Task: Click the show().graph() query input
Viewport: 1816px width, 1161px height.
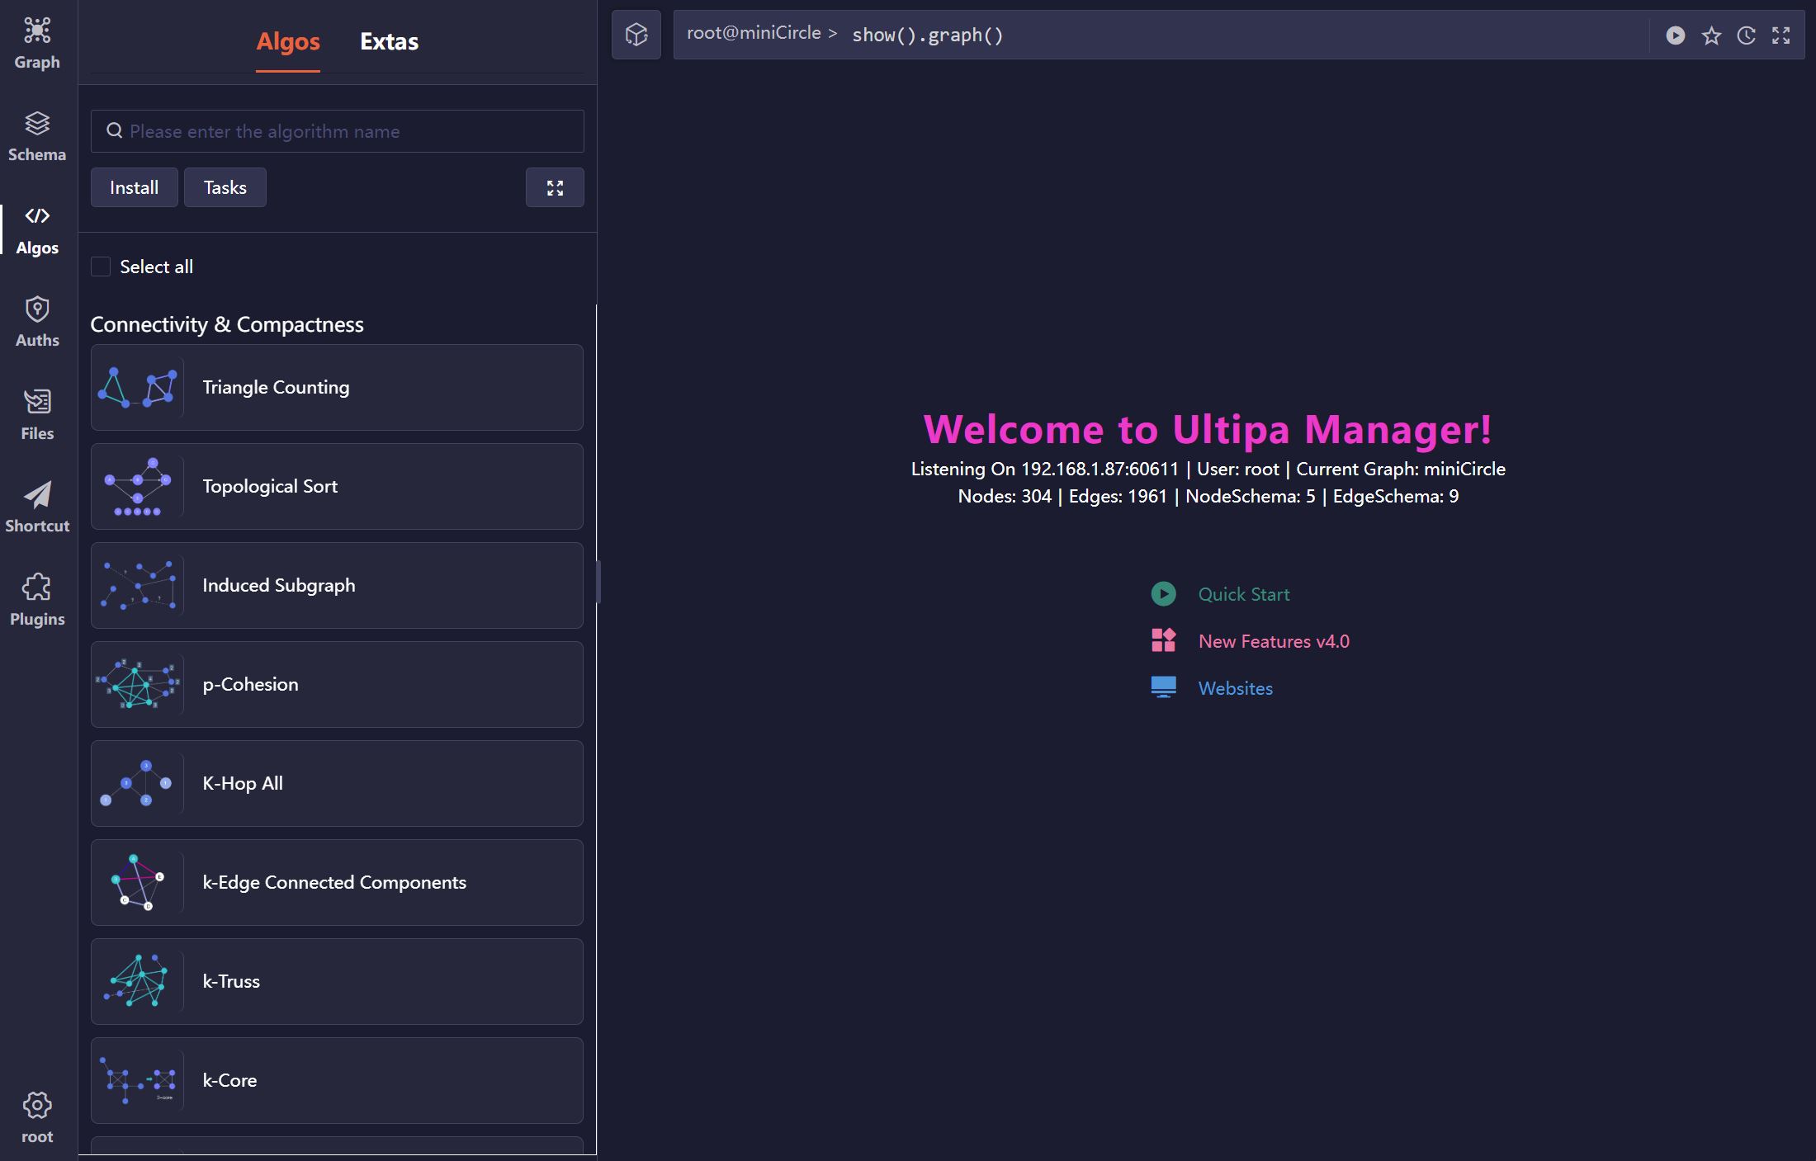Action: [928, 35]
